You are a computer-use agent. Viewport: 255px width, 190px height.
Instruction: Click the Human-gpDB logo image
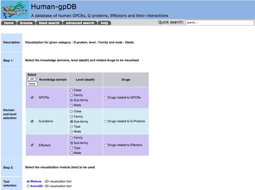pyautogui.click(x=15, y=10)
